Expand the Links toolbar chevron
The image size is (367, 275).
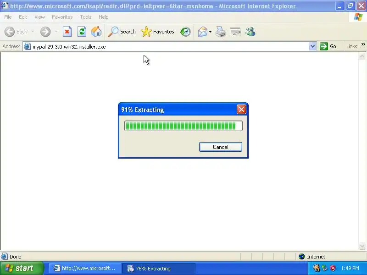[x=363, y=44]
